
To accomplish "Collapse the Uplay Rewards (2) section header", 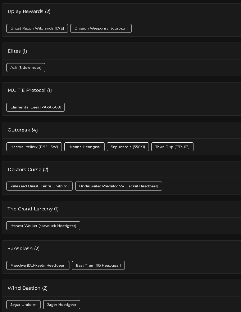I will (x=122, y=12).
